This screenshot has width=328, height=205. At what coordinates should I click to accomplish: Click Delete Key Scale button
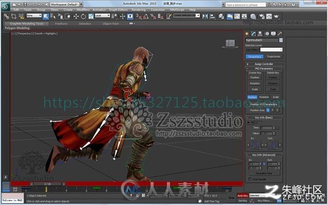click(273, 89)
